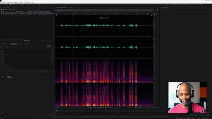
Task: Switch to the Multitrack editor view
Action: 13,5
